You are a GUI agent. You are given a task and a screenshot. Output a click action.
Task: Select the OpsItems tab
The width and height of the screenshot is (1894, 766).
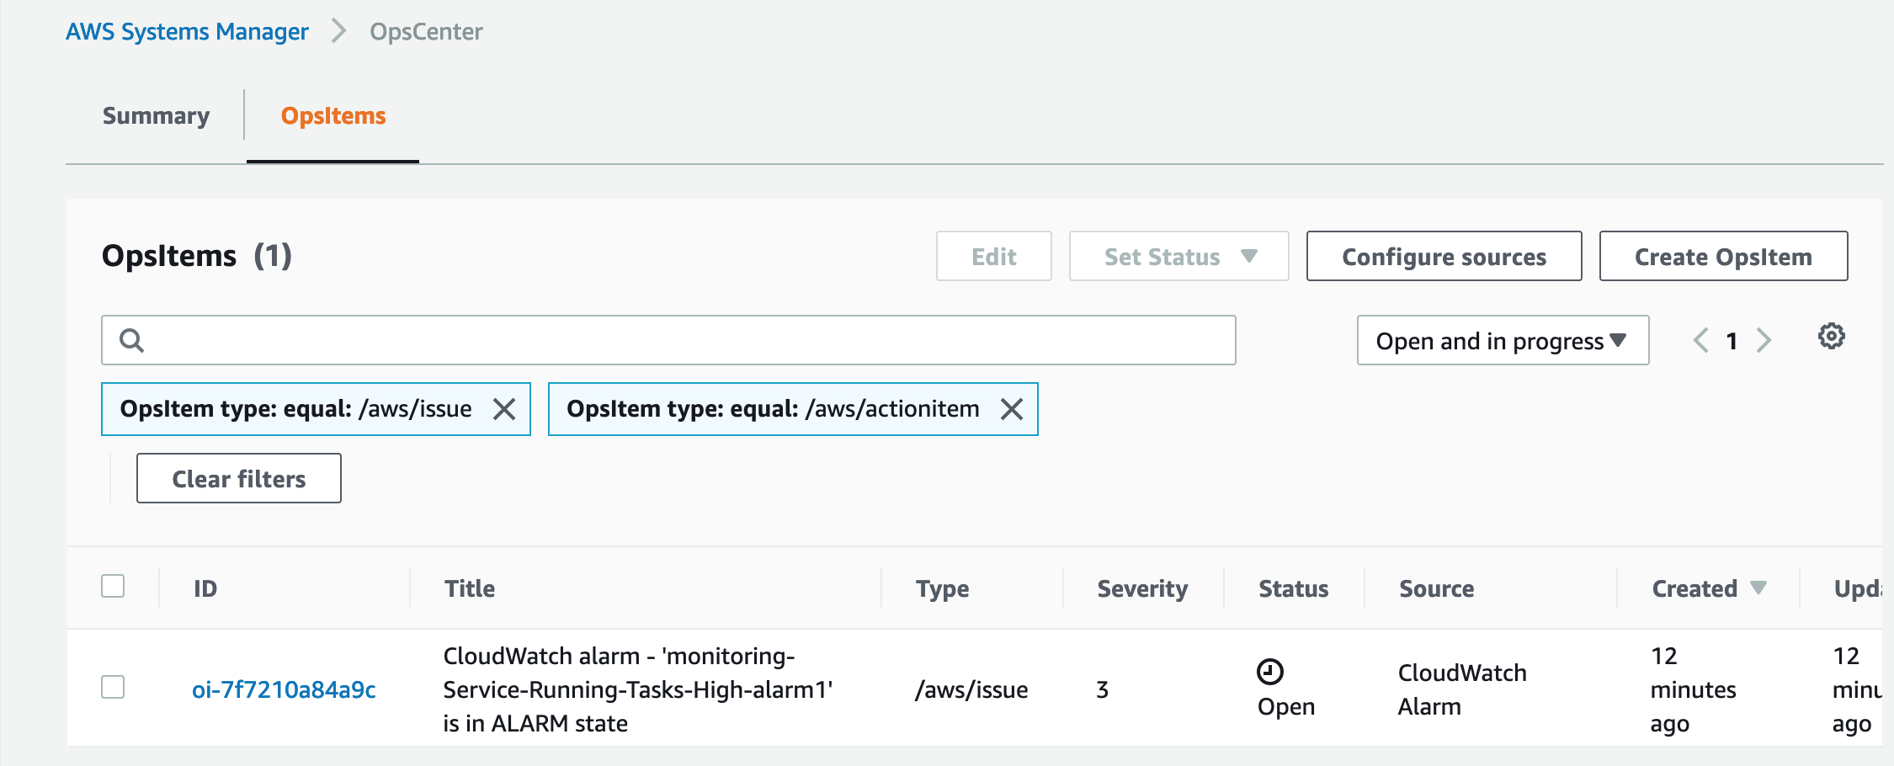point(333,115)
